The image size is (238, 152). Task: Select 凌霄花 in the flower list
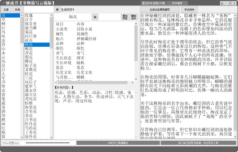coord(37,137)
